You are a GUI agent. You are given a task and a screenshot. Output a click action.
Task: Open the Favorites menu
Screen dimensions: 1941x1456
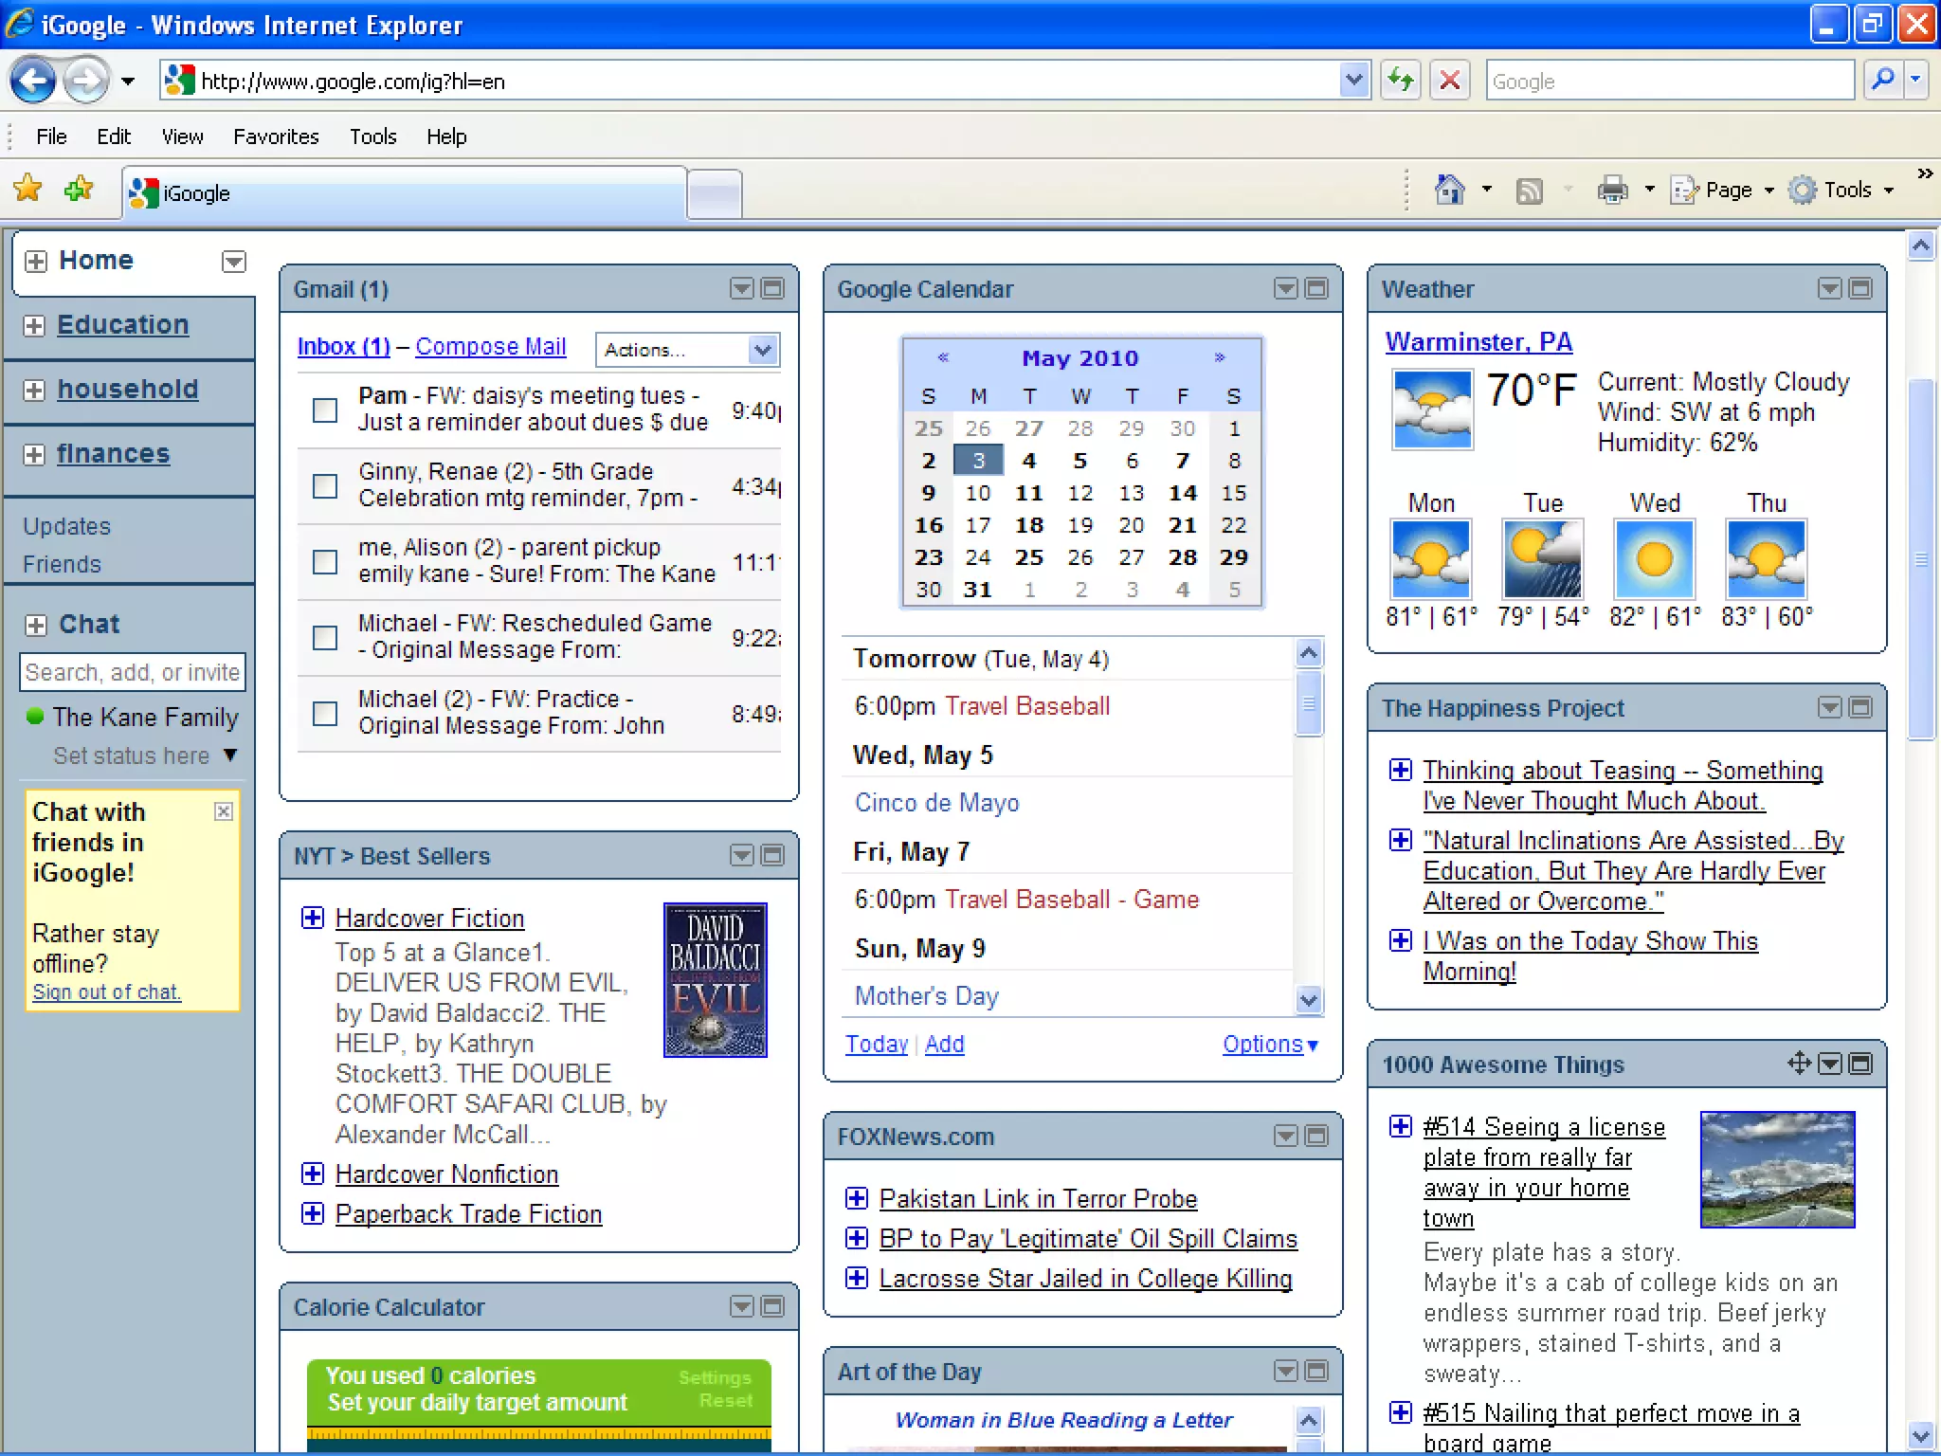pos(276,136)
